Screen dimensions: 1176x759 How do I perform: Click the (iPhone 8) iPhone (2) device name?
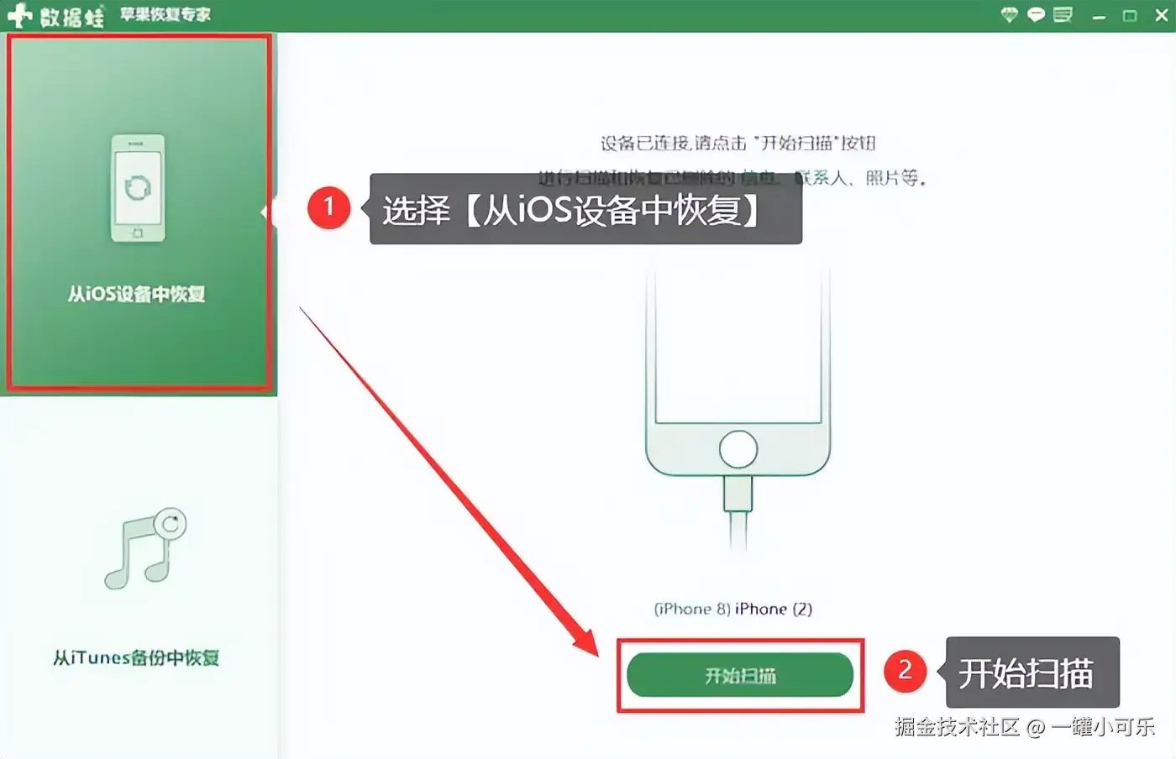tap(733, 609)
